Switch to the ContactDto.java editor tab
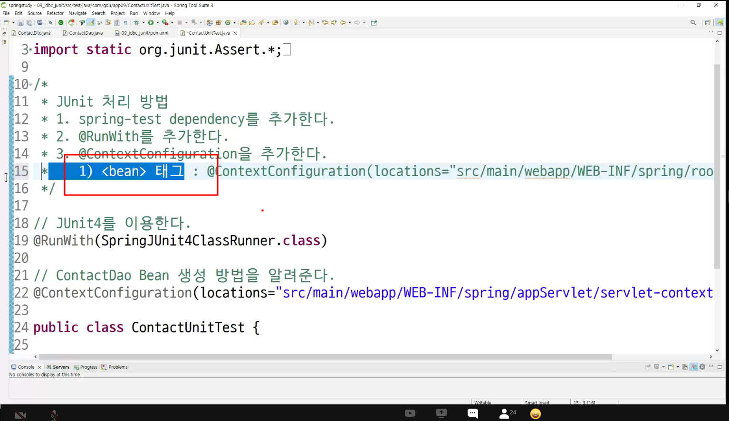The image size is (729, 421). pyautogui.click(x=31, y=33)
